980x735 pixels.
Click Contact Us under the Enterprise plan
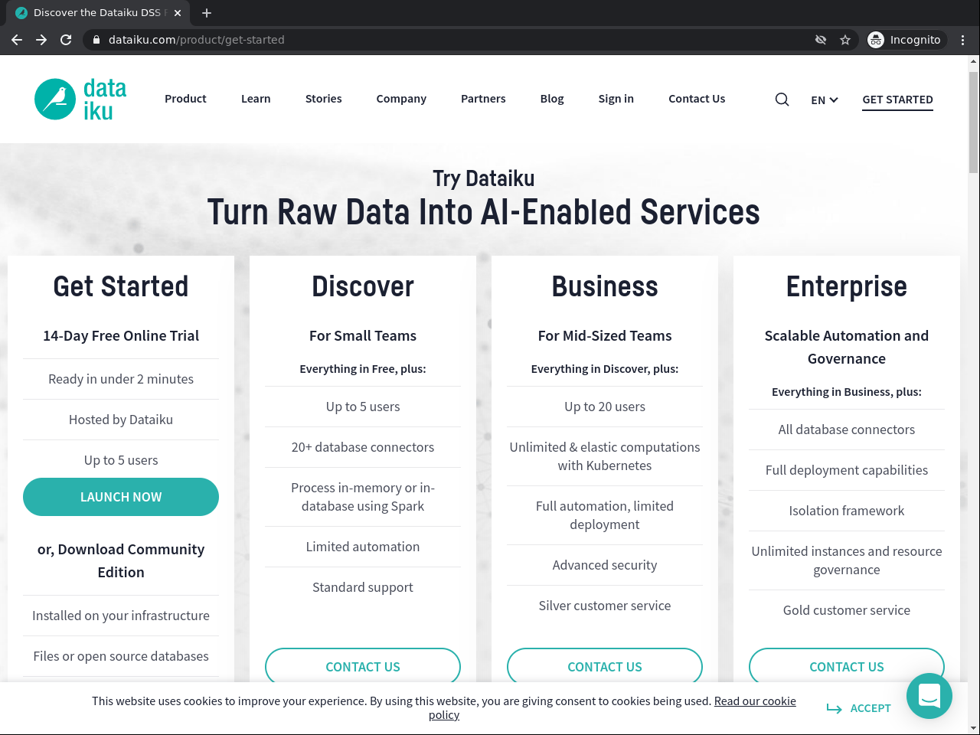coord(846,666)
